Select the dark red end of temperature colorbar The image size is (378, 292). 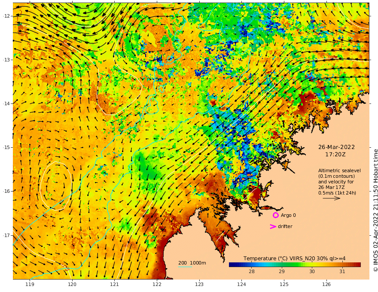[358, 265]
